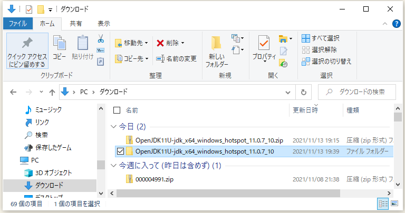Pin to Quick Access button

click(27, 50)
